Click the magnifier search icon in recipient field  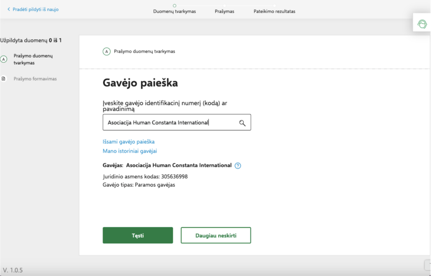pos(242,123)
